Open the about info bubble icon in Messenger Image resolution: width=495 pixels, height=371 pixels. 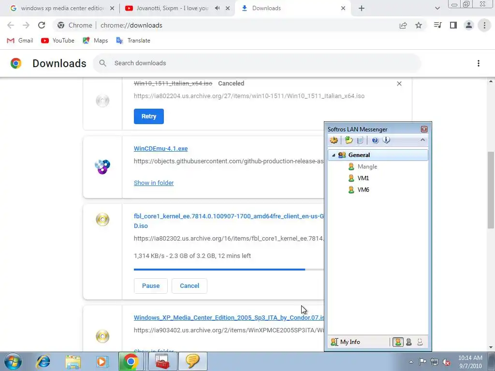pos(386,140)
